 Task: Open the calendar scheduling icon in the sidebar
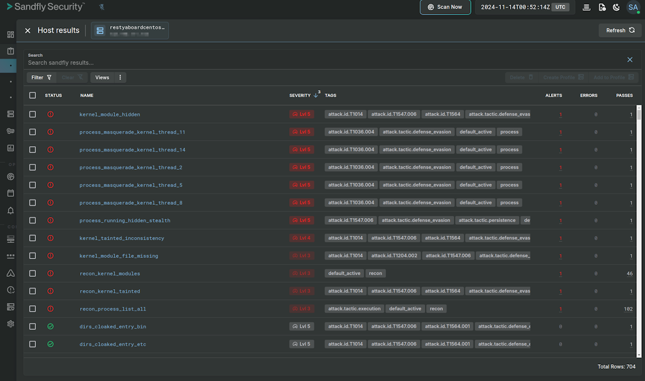pyautogui.click(x=10, y=192)
